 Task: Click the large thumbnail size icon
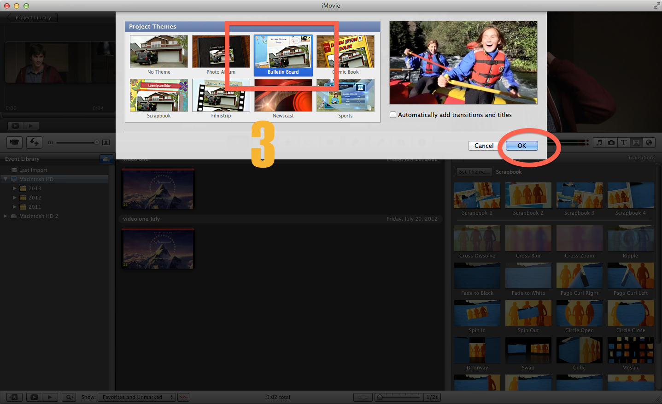coord(106,142)
